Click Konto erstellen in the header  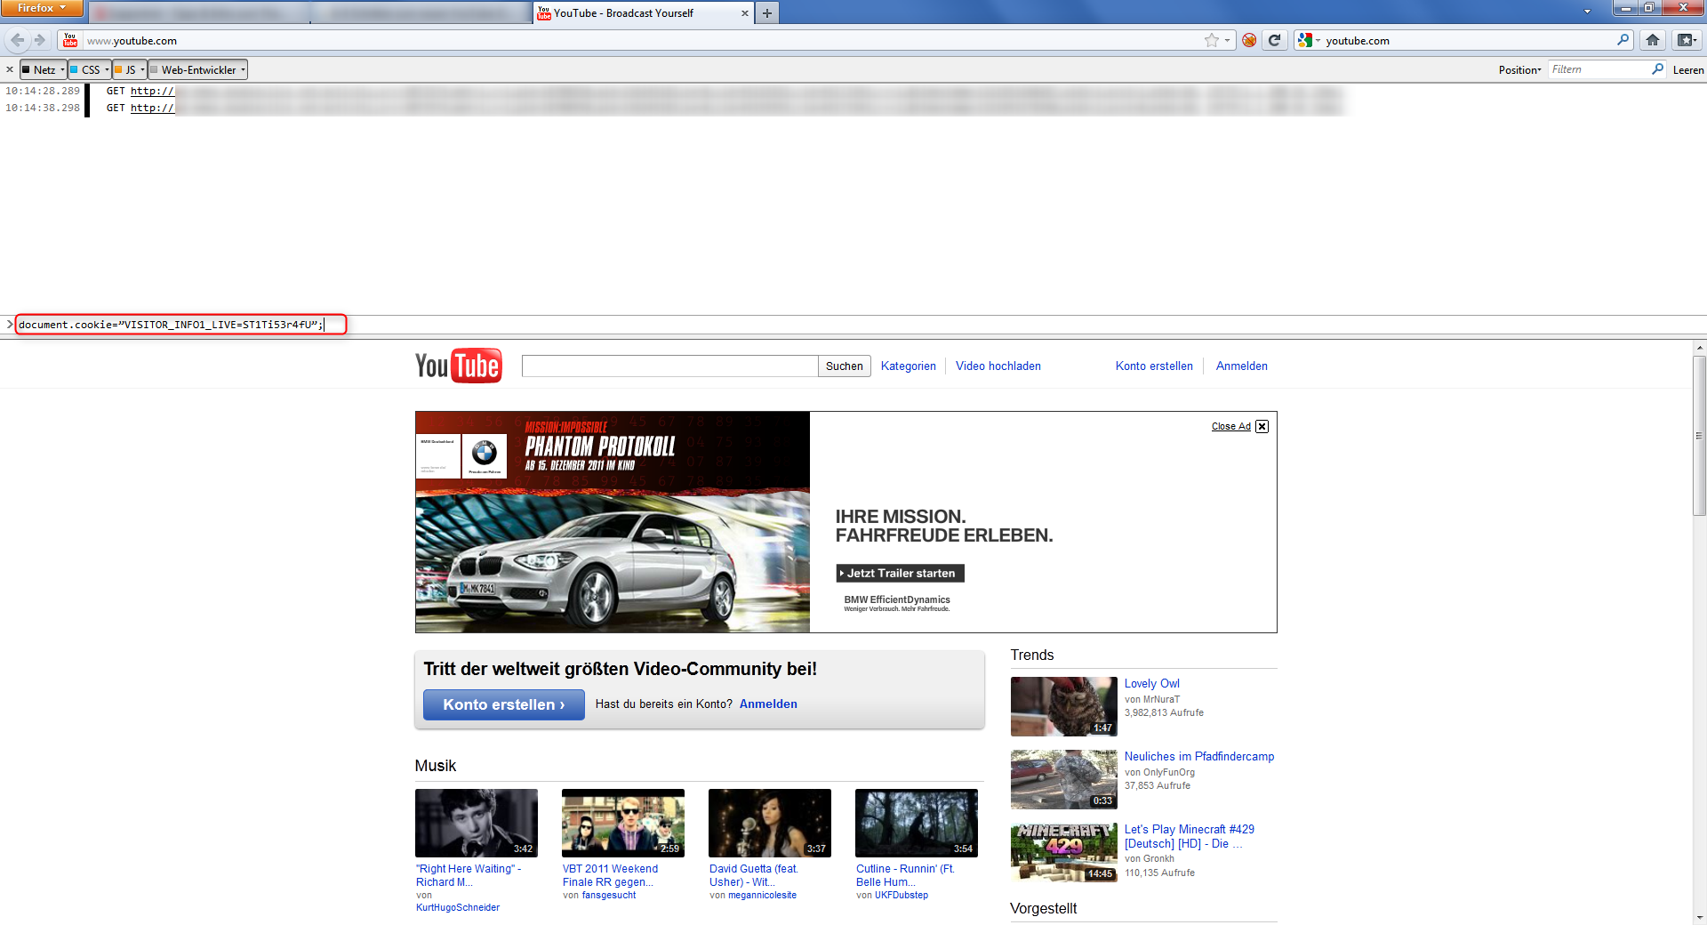1154,366
